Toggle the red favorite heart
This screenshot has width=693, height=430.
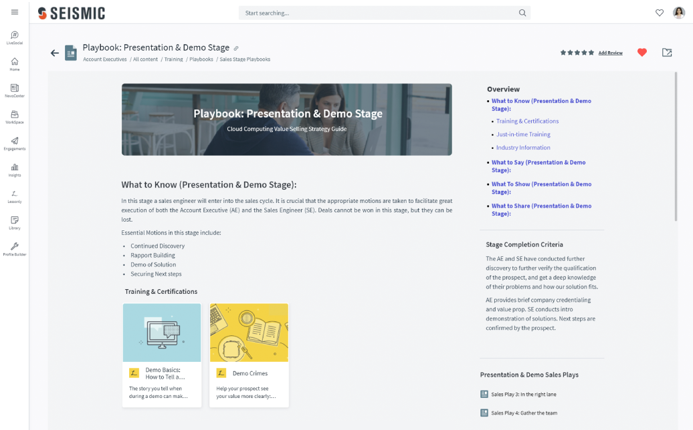[x=642, y=53]
